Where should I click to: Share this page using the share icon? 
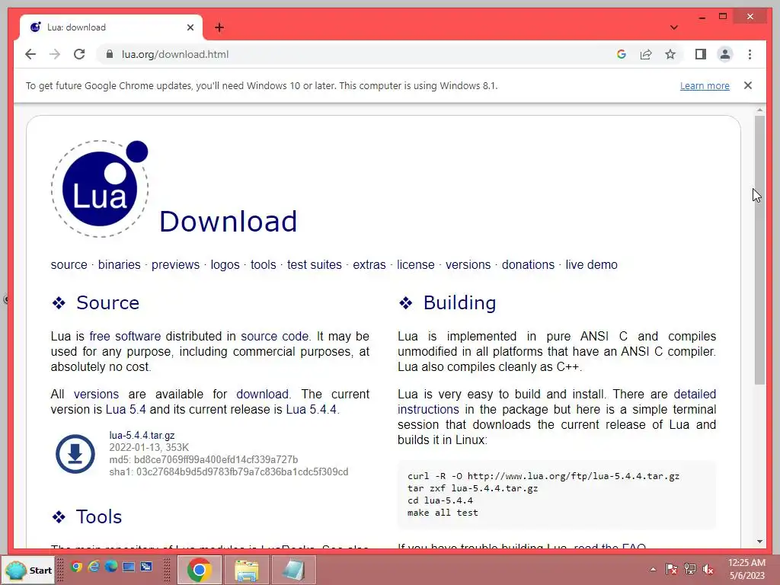pyautogui.click(x=646, y=54)
